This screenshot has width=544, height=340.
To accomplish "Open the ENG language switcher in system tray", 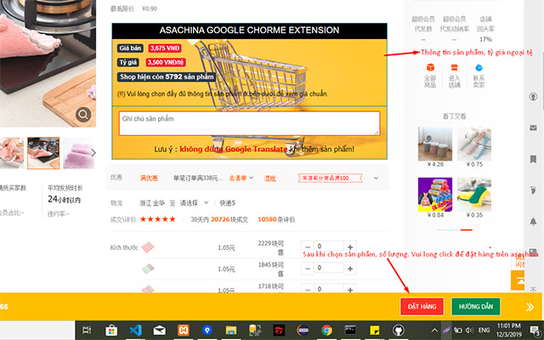I will coord(484,330).
